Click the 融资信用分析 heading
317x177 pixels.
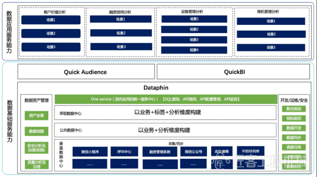tap(120, 12)
